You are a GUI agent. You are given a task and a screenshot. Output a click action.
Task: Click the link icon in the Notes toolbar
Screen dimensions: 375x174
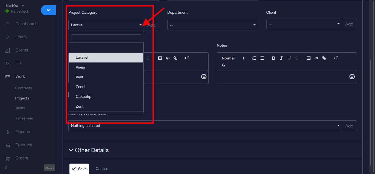pos(324,58)
